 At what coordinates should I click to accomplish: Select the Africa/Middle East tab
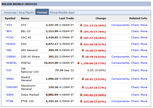(x=62, y=12)
